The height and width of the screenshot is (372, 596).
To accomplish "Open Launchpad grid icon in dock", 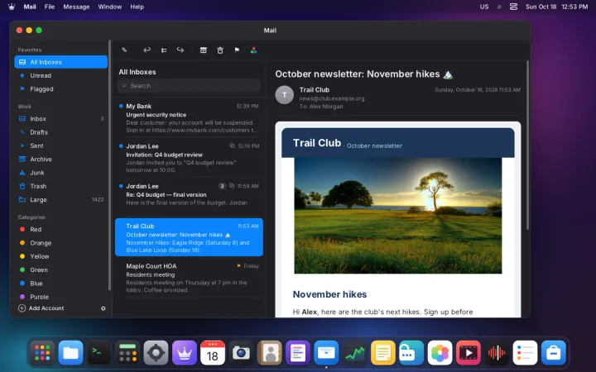I will (42, 353).
